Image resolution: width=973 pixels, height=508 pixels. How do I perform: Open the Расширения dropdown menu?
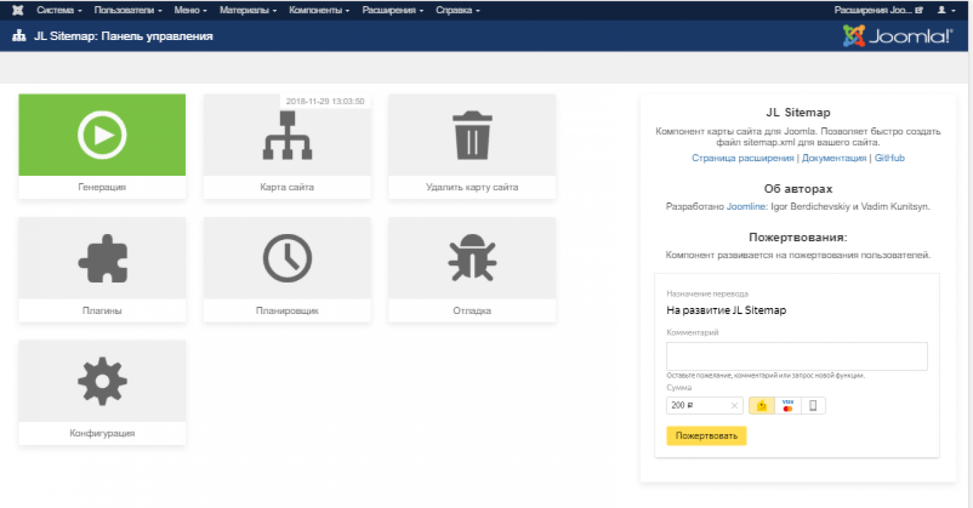coord(393,10)
